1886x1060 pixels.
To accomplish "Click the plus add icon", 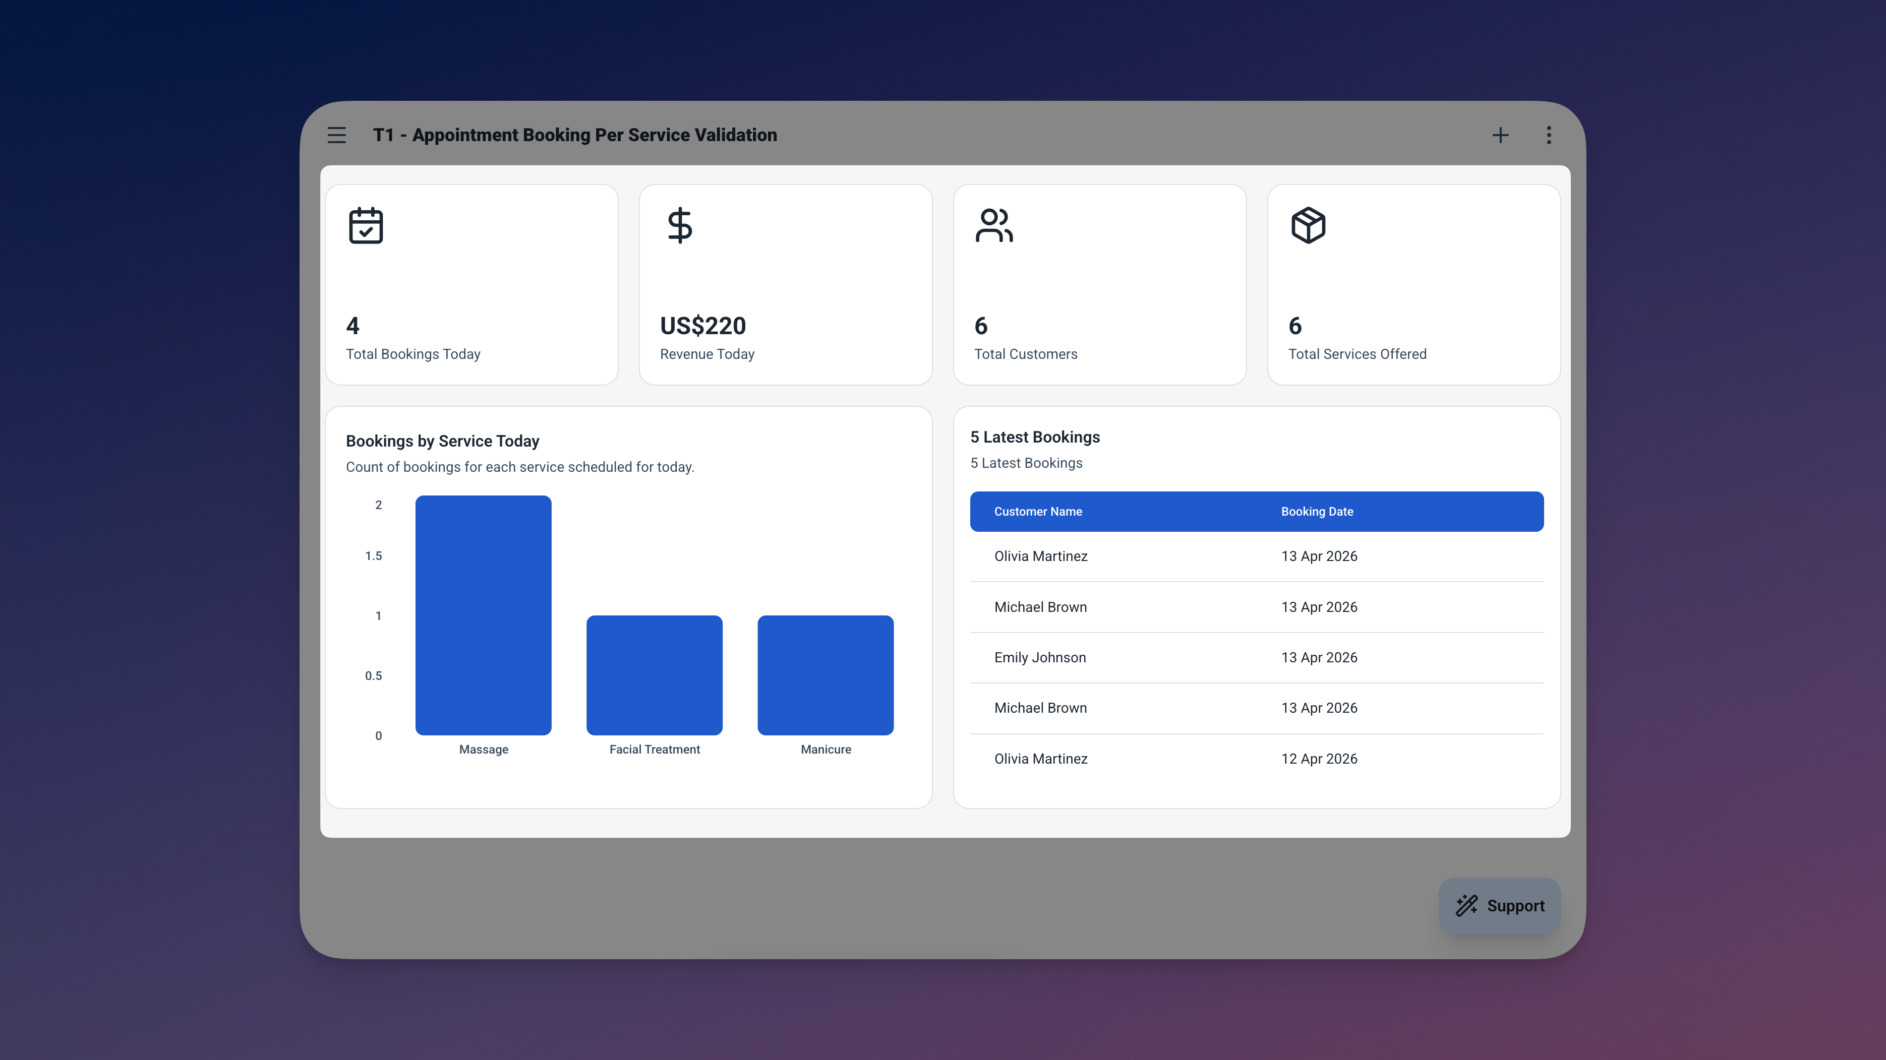I will pos(1500,135).
